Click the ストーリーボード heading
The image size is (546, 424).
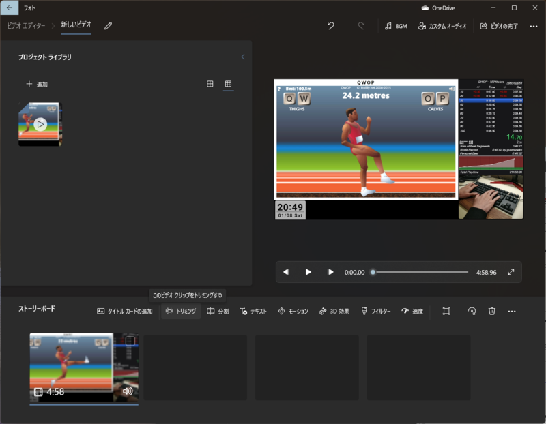(37, 309)
